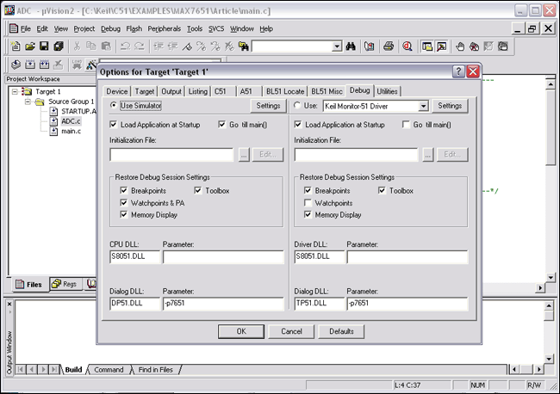The image size is (560, 394).
Task: Translate the current file using the build toolbar
Action: (x=16, y=65)
